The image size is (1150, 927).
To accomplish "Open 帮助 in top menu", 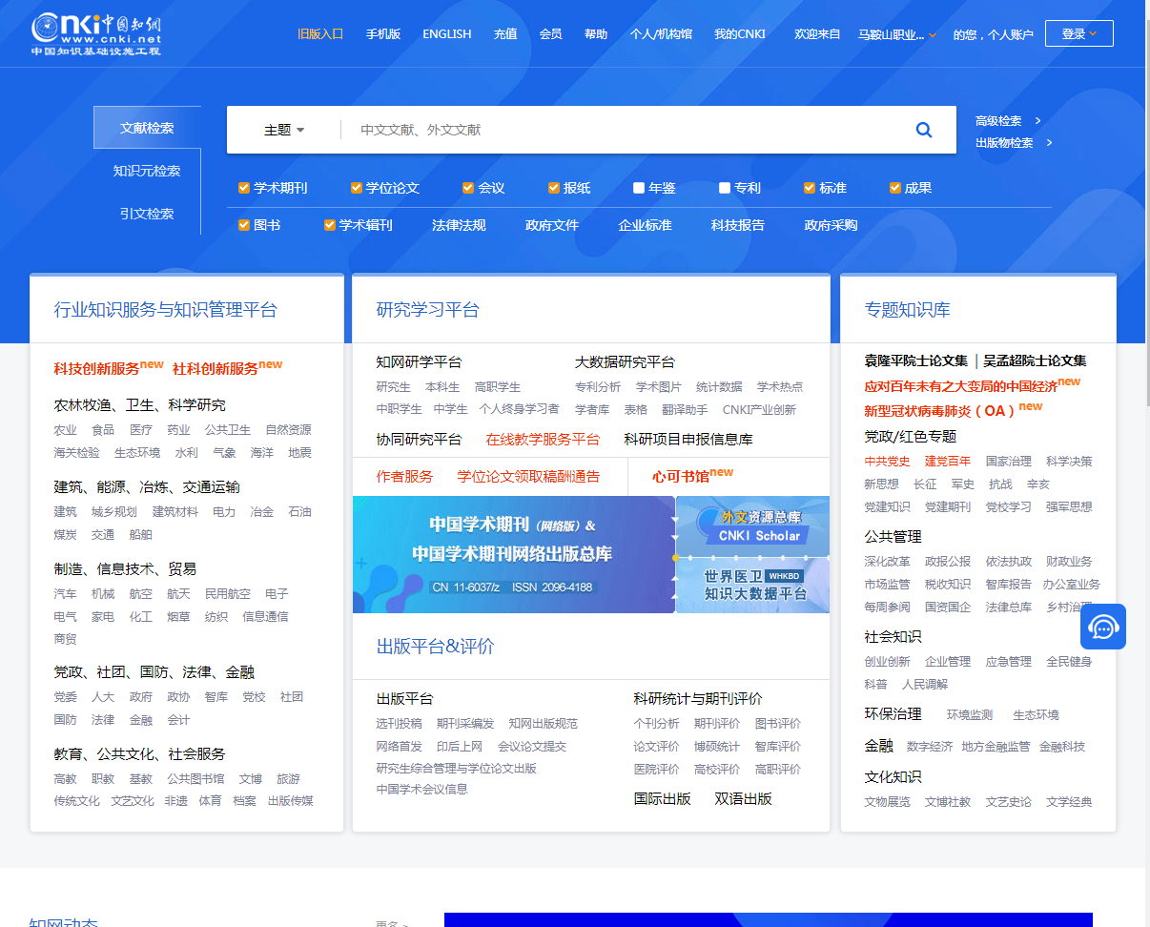I will (x=596, y=33).
